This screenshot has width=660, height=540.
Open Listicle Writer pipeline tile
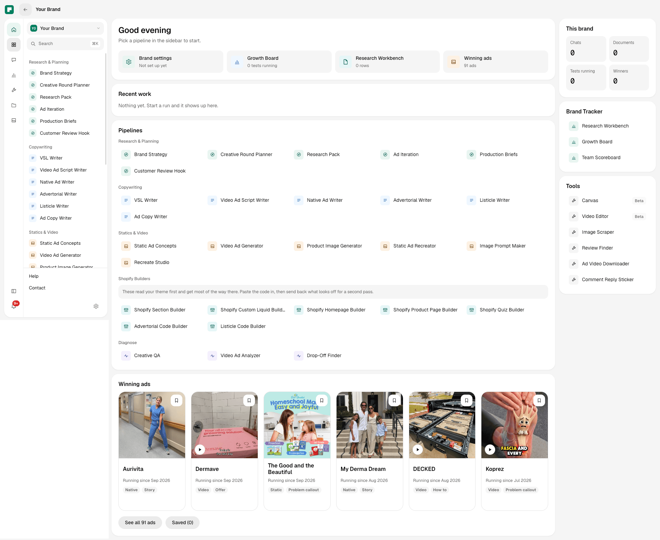point(506,200)
